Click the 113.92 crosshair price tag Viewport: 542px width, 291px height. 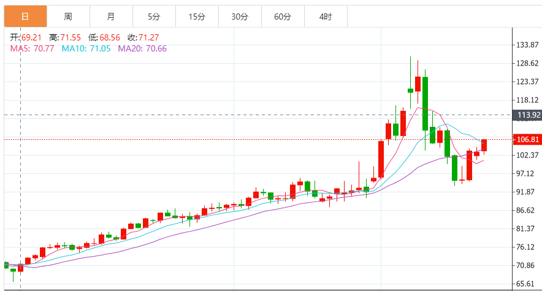point(527,115)
